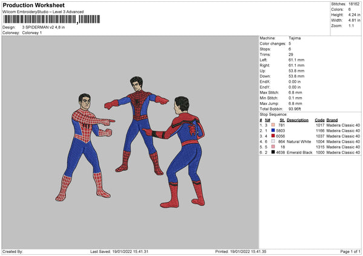Click stitch count 781 in stop row 1
363x256 pixels.
click(x=281, y=125)
